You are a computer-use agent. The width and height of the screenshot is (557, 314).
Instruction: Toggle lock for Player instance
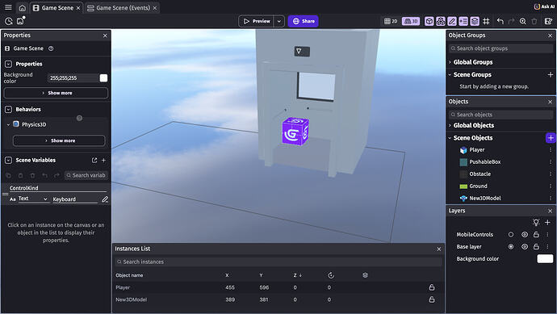(x=432, y=287)
